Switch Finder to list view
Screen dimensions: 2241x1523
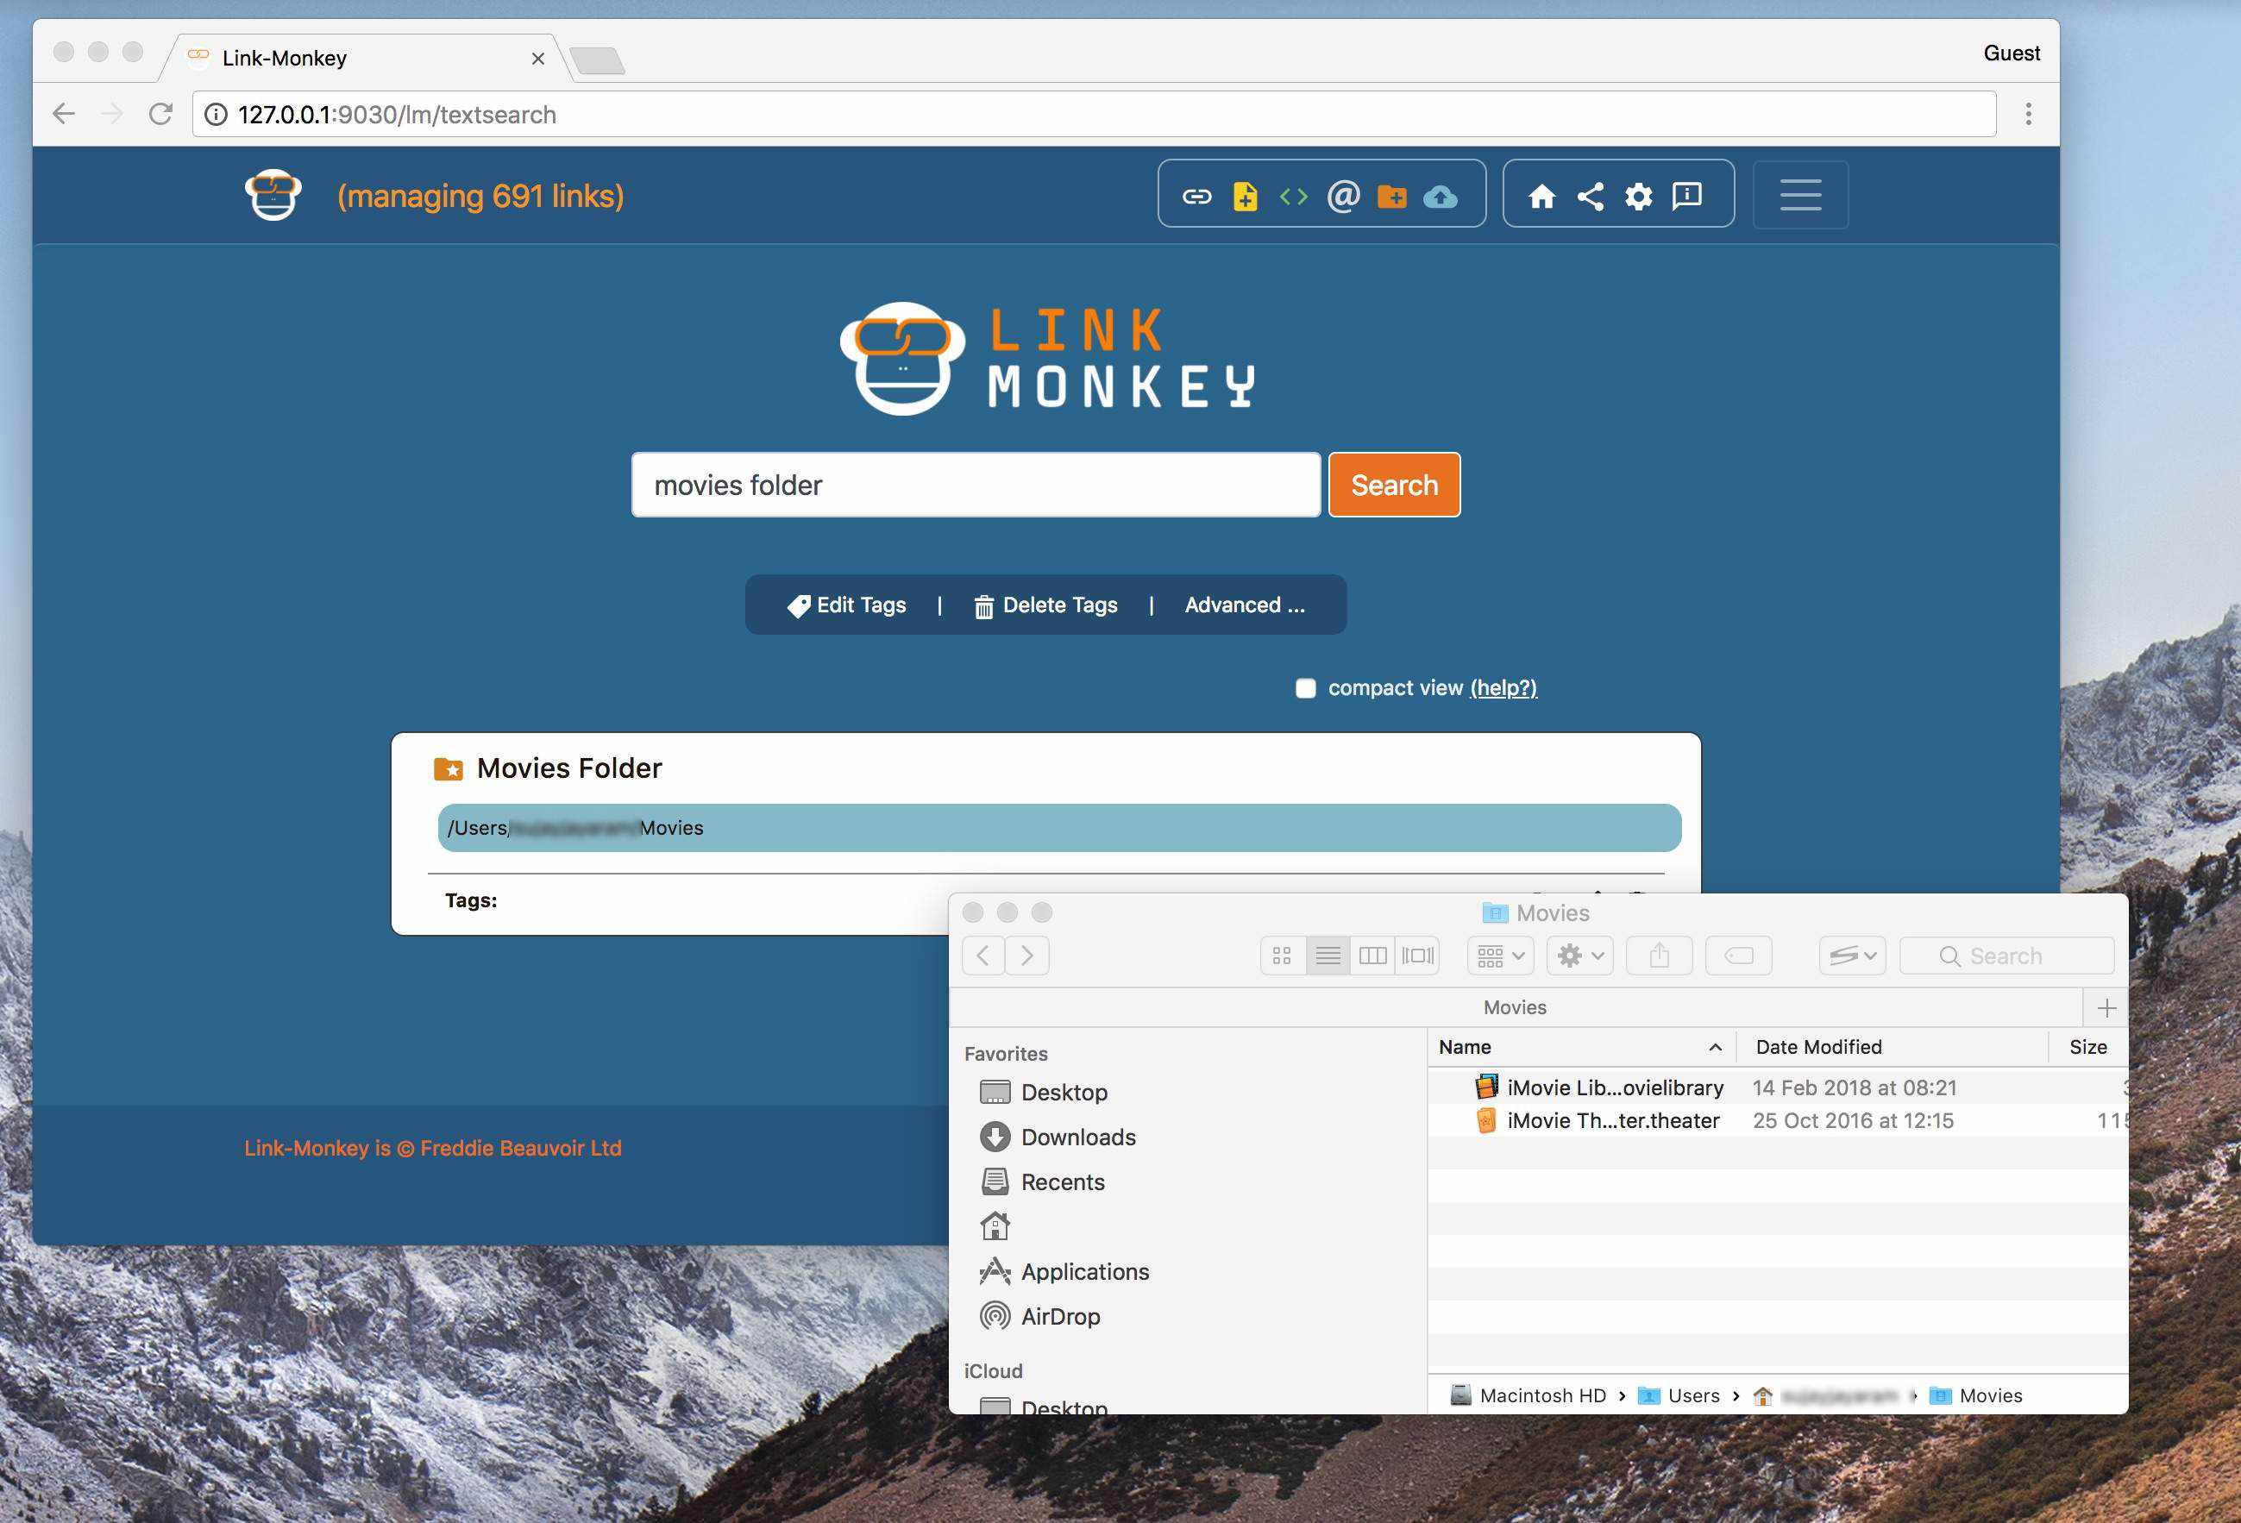[1328, 956]
